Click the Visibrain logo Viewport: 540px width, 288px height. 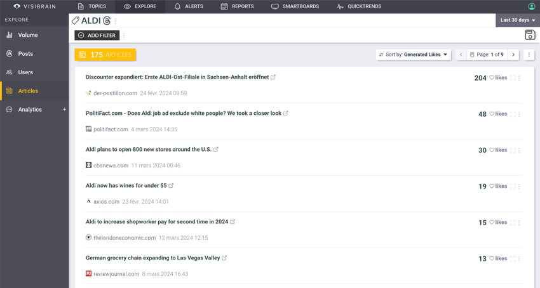click(34, 6)
